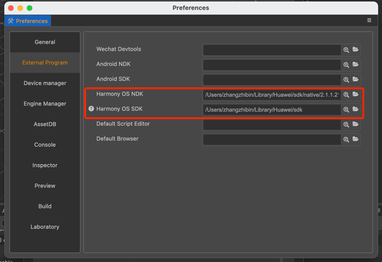Open the hamburger menu in the Preferences panel
Screen dimensions: 382x262
369,21
